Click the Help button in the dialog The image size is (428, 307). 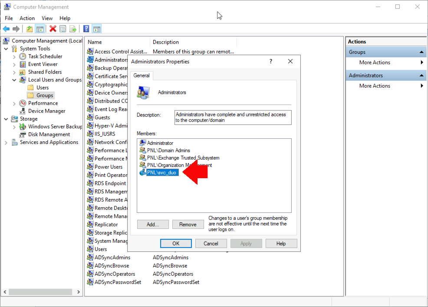(281, 243)
